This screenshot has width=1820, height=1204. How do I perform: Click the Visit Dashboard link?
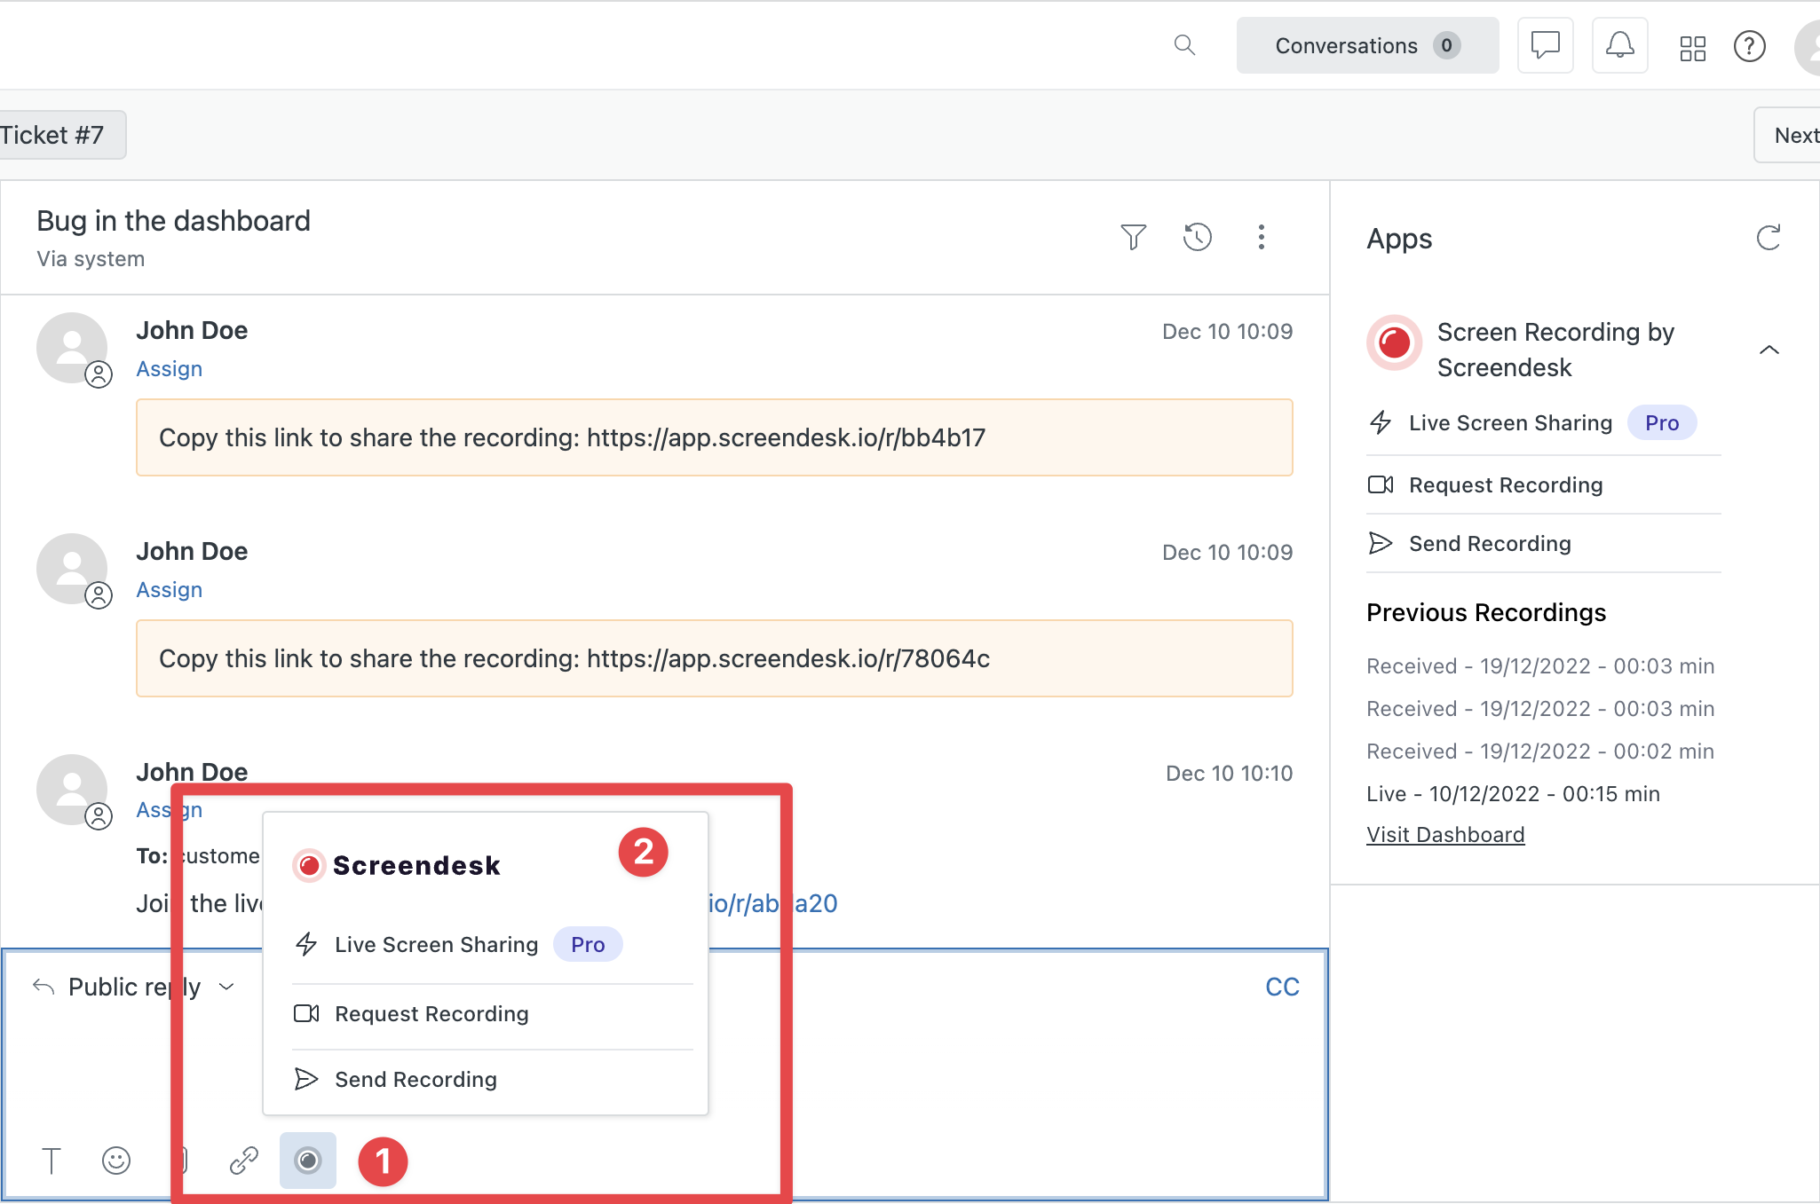(1445, 835)
